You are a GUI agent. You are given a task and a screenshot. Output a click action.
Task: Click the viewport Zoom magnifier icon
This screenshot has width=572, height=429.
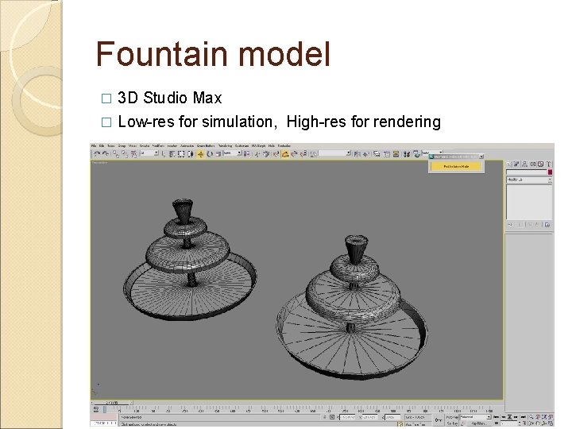(531, 417)
